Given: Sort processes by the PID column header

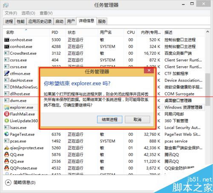Looking at the screenshot, I should (55, 32).
